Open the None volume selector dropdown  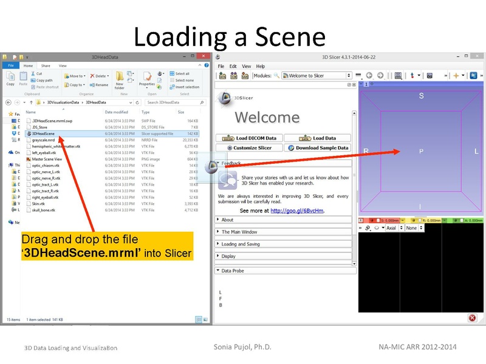pos(414,228)
